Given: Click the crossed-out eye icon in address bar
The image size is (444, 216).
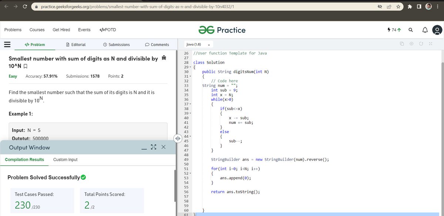Looking at the screenshot, I should coord(379,7).
